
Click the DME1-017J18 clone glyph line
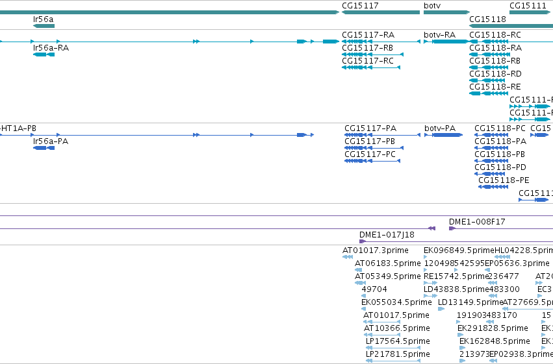[456, 241]
